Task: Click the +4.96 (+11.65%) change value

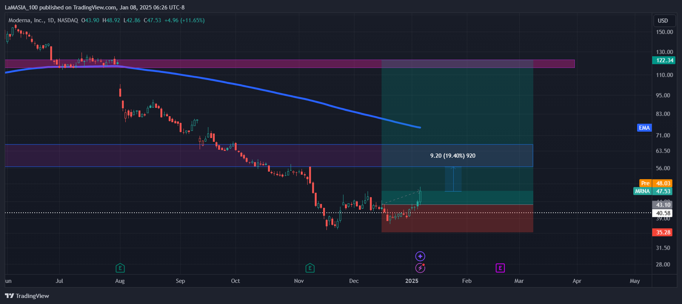Action: (x=185, y=20)
